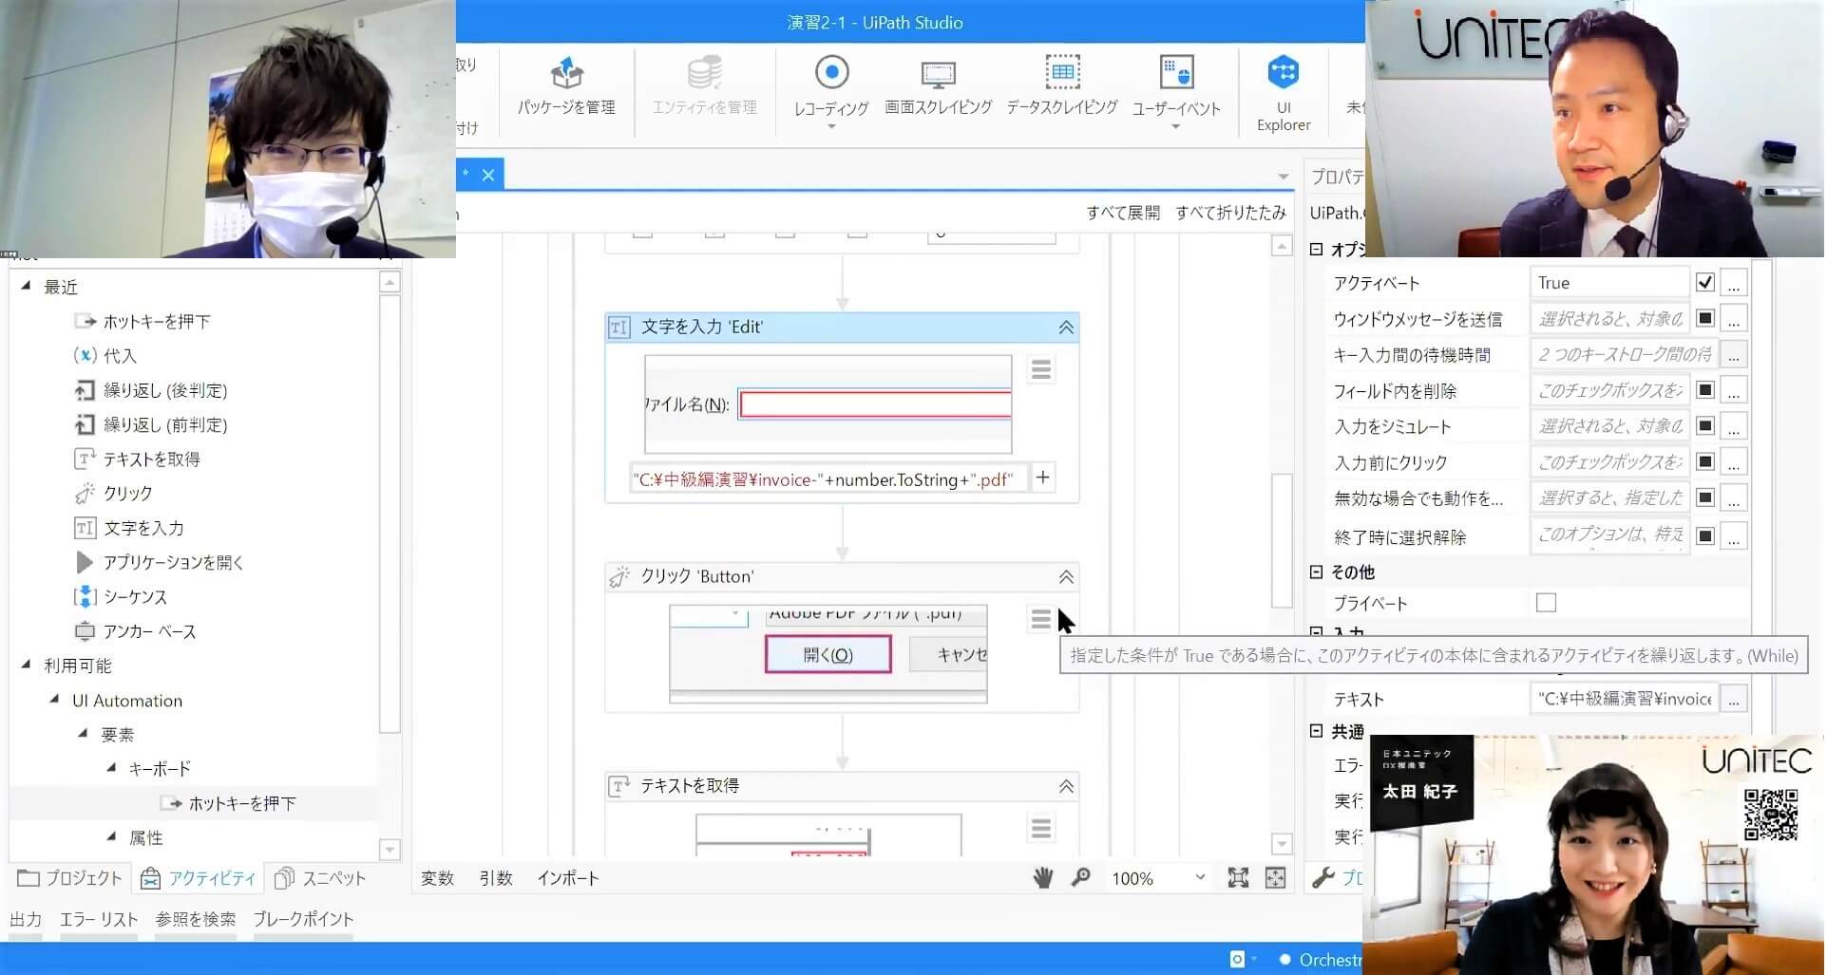
Task: Switch to スニペット panel tab
Action: (x=320, y=878)
